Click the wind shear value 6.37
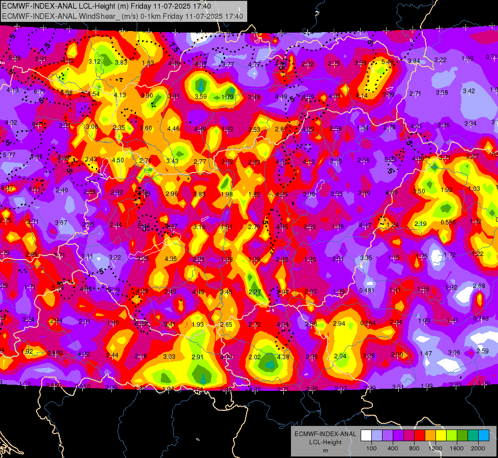Viewport: 498px width, 458px height. (7, 188)
